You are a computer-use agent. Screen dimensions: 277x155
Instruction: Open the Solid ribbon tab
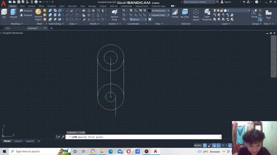tap(22, 6)
